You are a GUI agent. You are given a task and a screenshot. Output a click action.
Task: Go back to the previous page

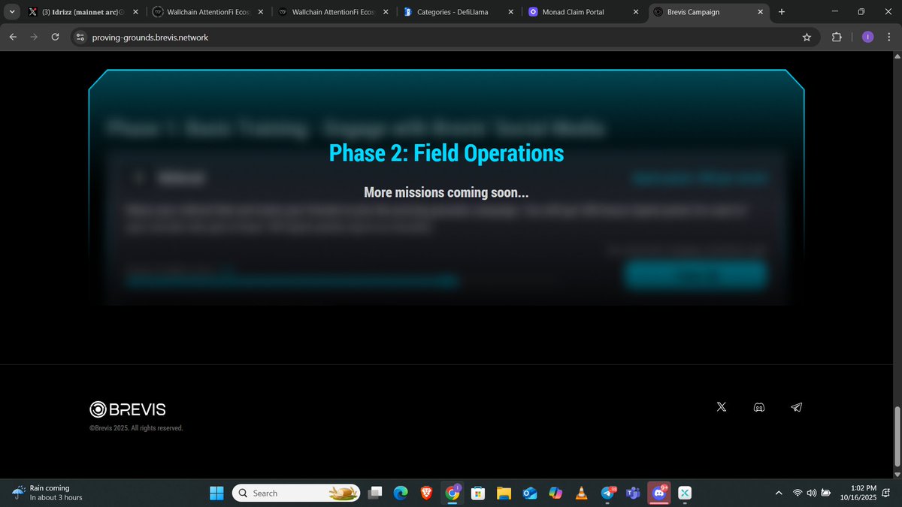click(x=13, y=37)
